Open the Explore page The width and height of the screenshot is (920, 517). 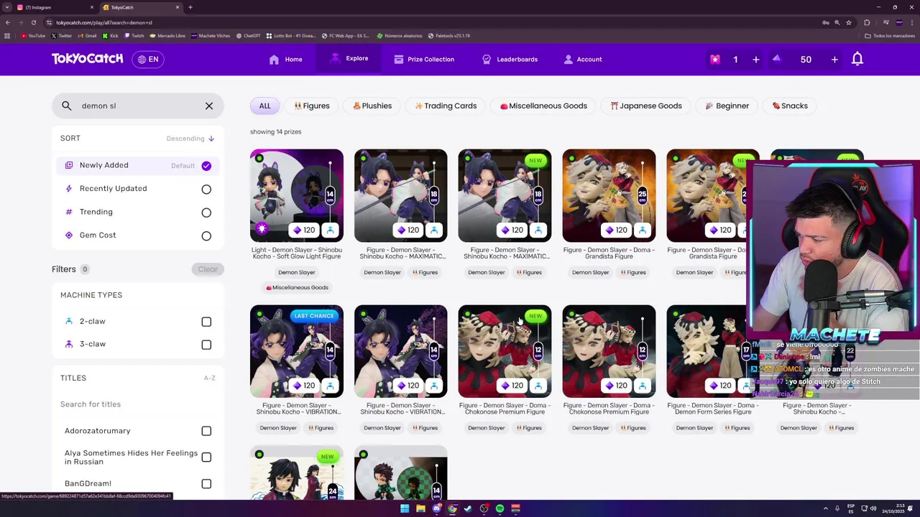[x=349, y=59]
